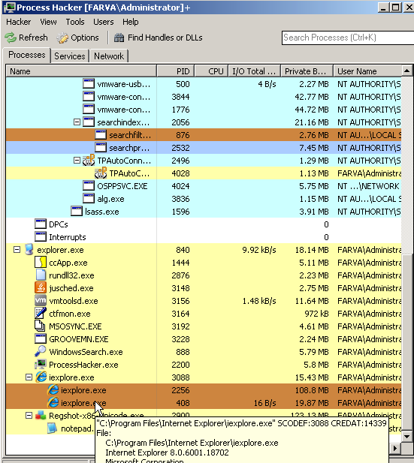
Task: Open the Users menu
Action: (x=104, y=22)
